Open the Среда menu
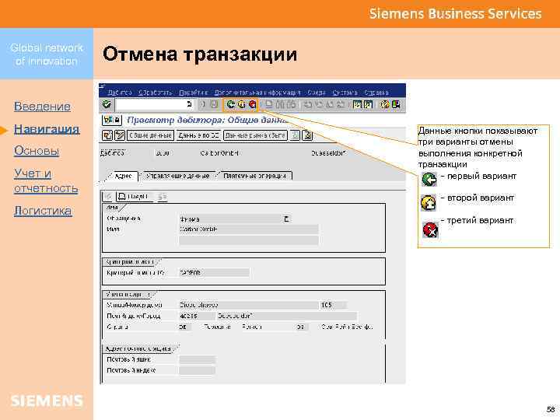The image size is (560, 420). [x=317, y=93]
